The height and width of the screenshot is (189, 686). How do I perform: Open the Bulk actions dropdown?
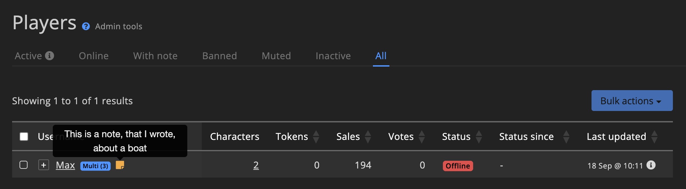pyautogui.click(x=632, y=101)
